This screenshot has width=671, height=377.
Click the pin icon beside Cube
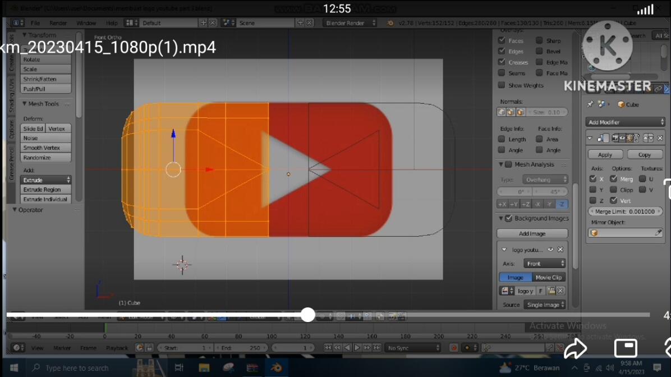click(x=591, y=104)
